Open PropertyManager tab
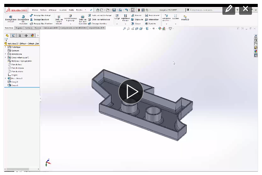262x175 pixels. tap(13, 35)
